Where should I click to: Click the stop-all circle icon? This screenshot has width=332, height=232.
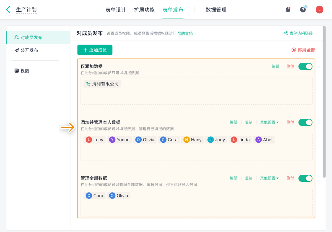click(294, 50)
